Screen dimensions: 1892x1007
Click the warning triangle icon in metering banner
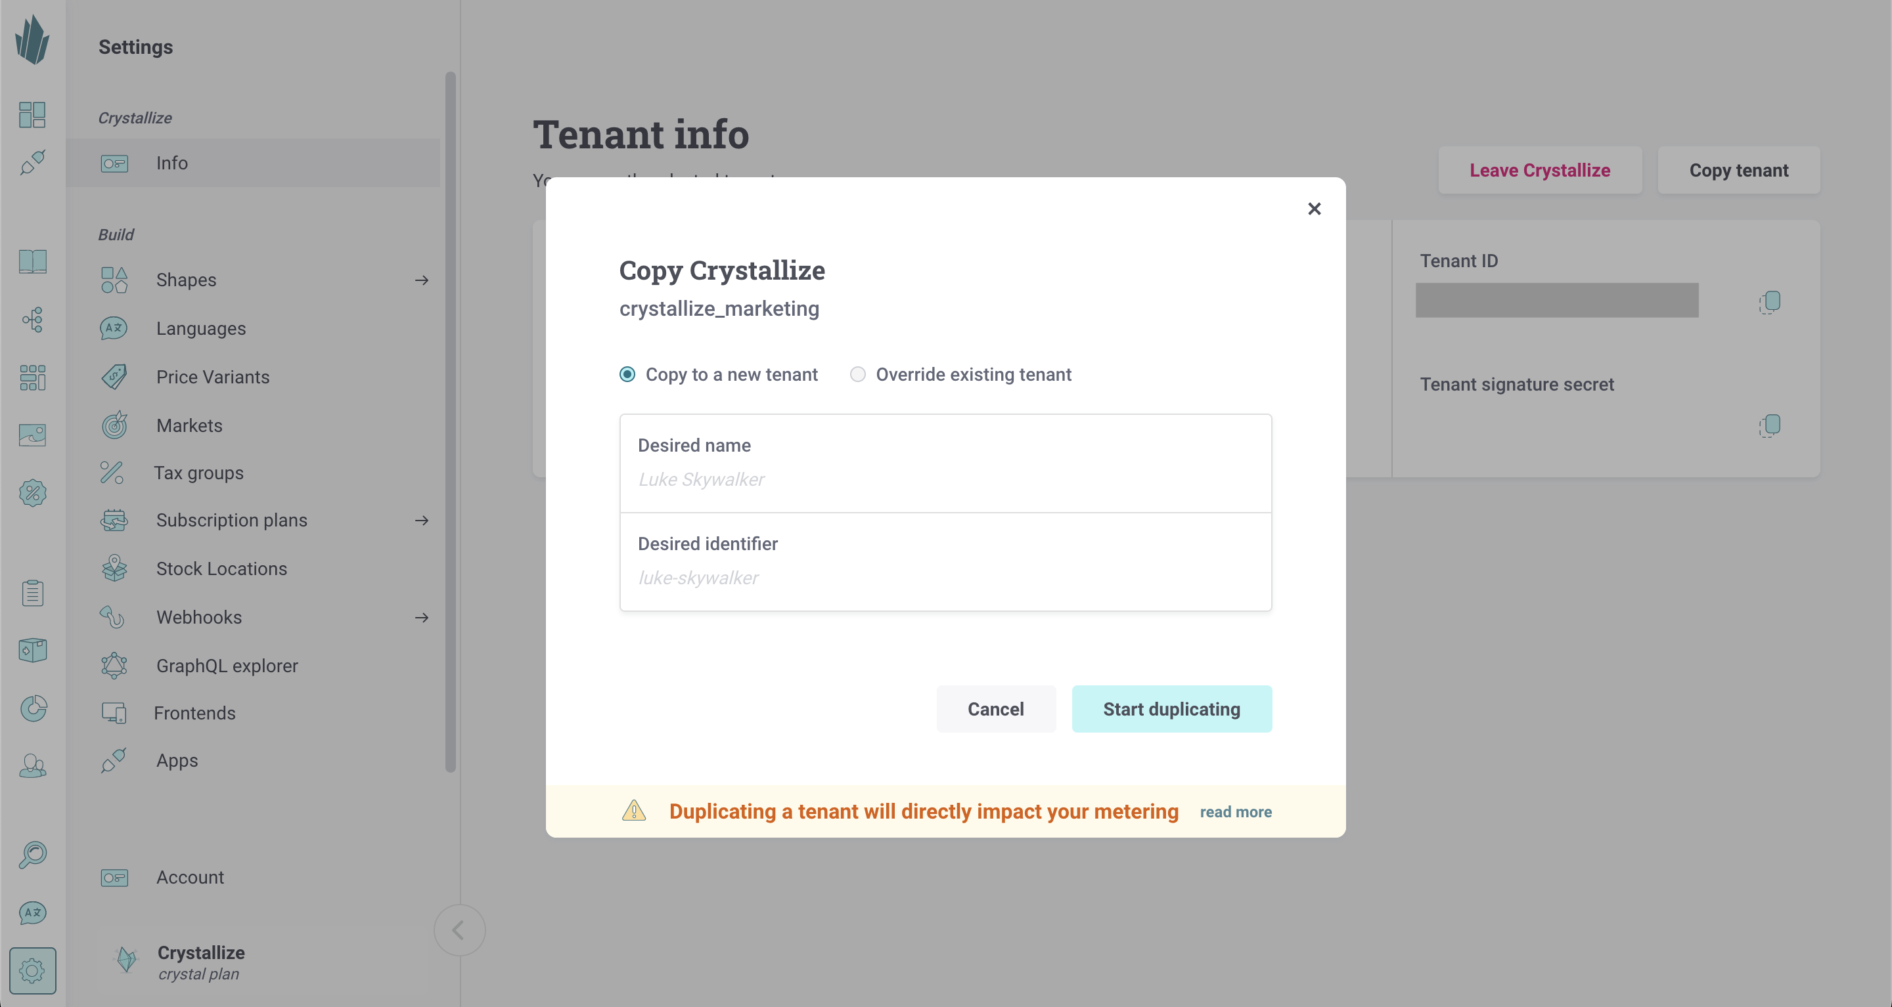tap(634, 811)
